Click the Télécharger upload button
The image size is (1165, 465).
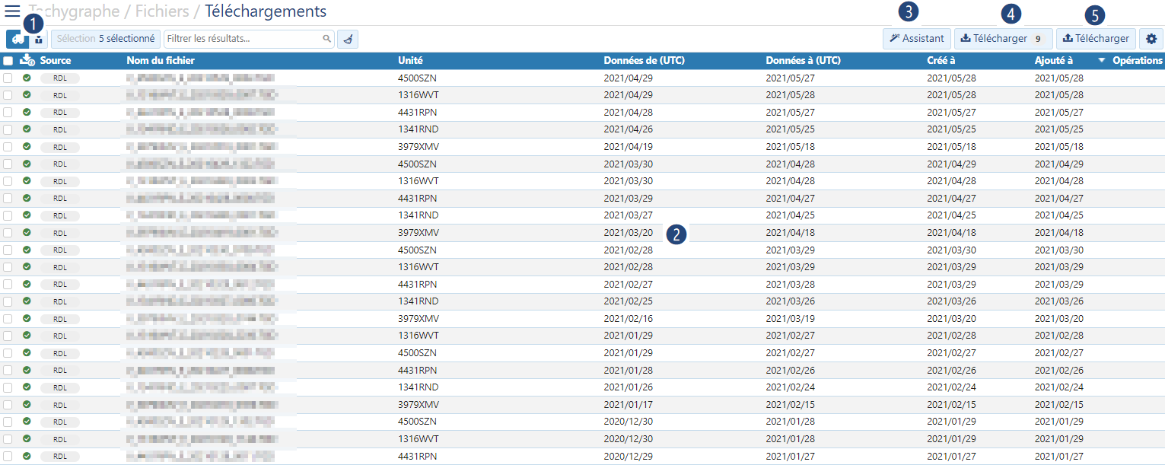pyautogui.click(x=1096, y=39)
